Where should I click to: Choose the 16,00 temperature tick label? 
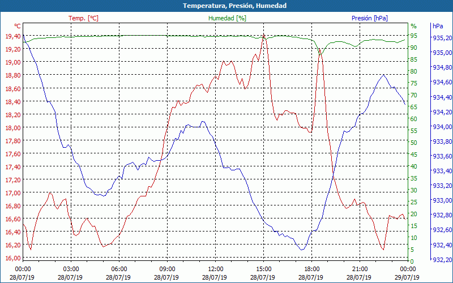point(13,258)
